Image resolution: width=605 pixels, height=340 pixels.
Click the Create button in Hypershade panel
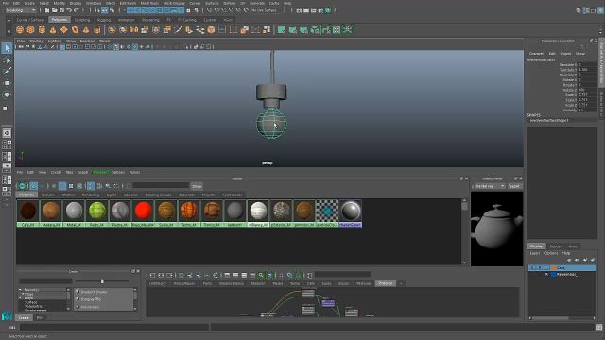click(24, 318)
